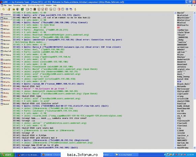The image size is (196, 157).
Task: Open the green Scripts Editor icon
Action: pyautogui.click(x=22, y=9)
